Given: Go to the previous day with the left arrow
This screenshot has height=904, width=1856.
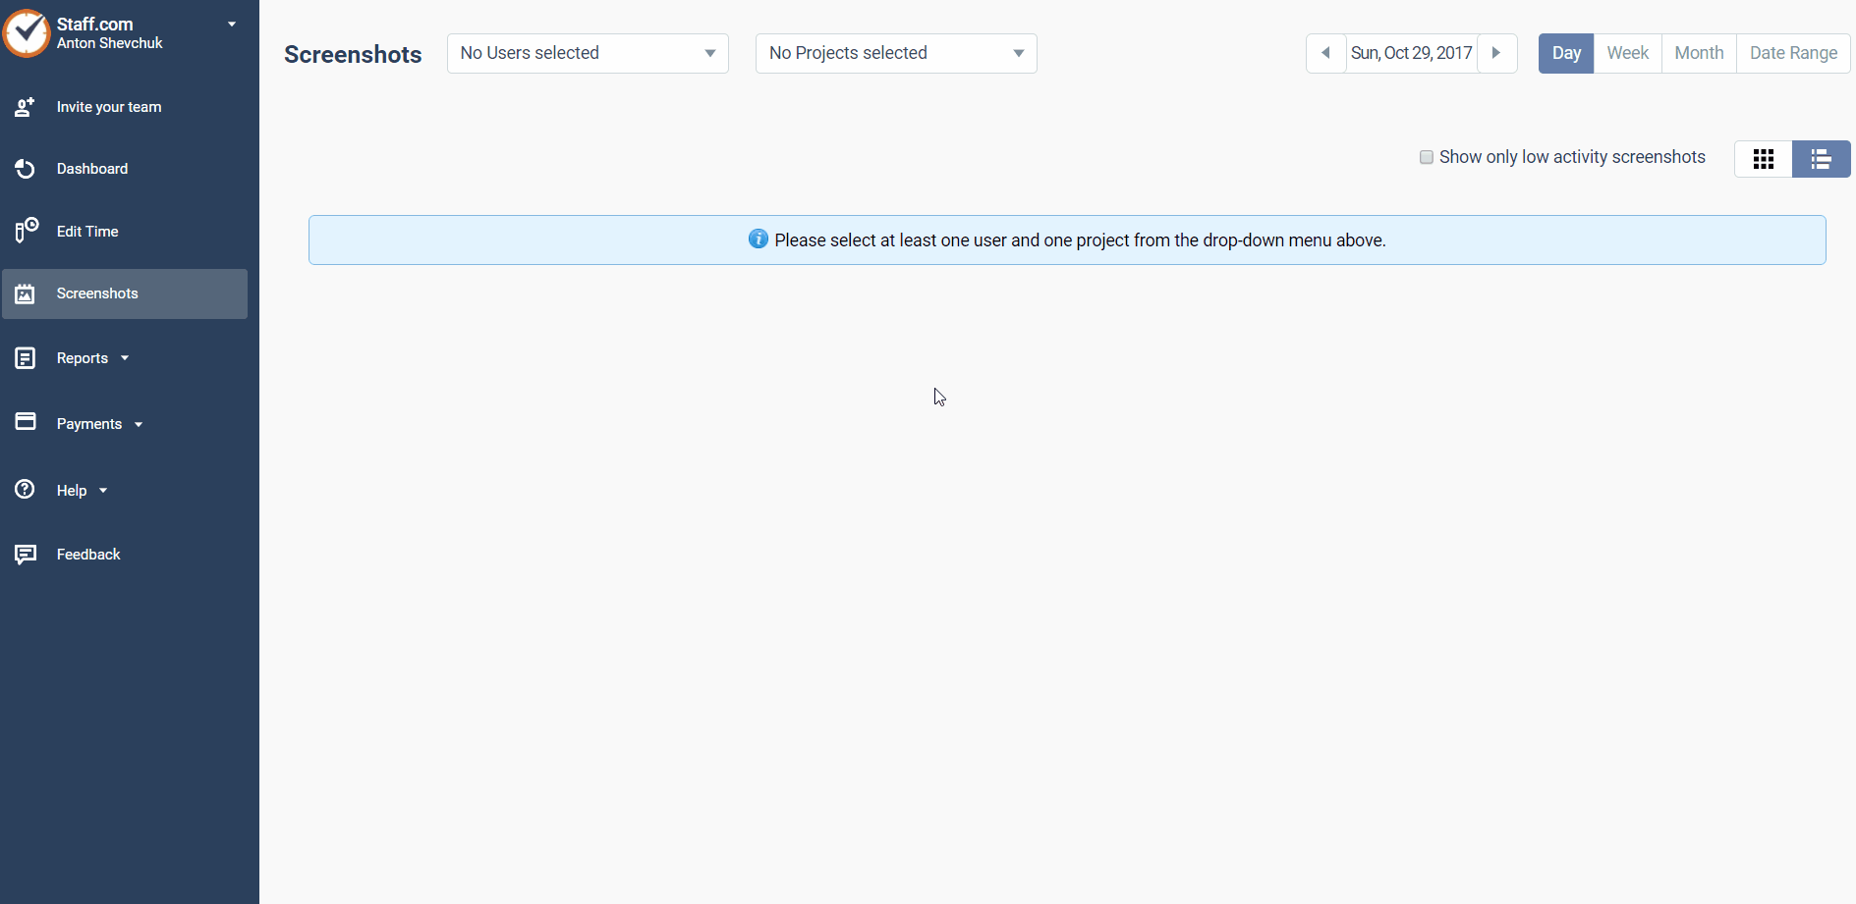Looking at the screenshot, I should tap(1325, 53).
